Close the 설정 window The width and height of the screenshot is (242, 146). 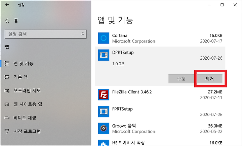[235, 5]
